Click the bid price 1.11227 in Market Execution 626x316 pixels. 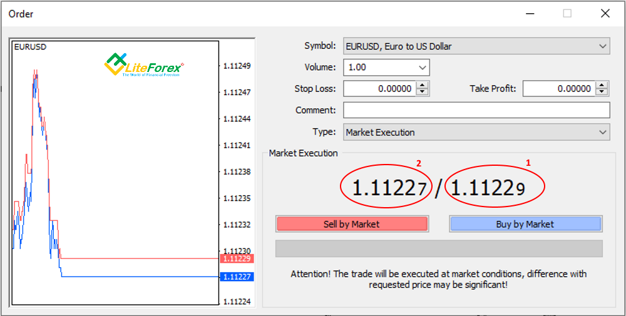[x=389, y=188]
